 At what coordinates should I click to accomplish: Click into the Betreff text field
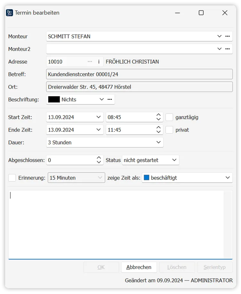click(x=139, y=74)
